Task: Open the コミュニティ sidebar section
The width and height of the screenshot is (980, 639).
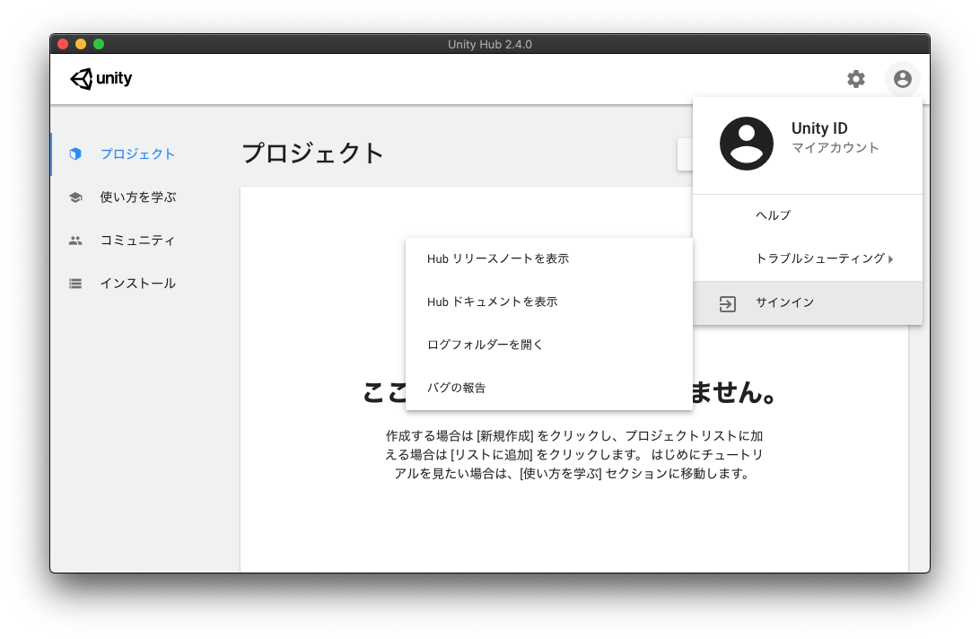Action: point(137,241)
